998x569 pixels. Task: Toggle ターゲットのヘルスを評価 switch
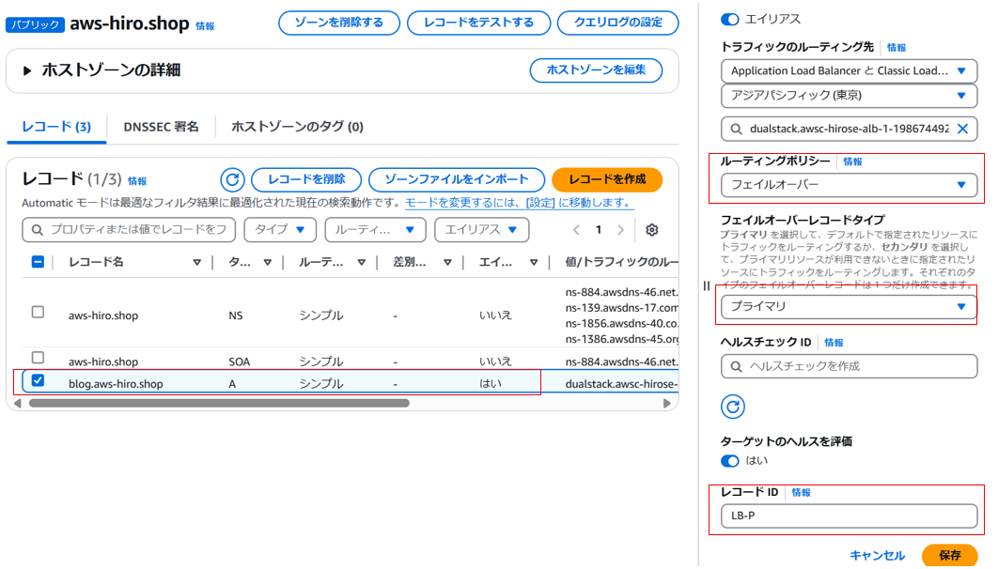(729, 461)
